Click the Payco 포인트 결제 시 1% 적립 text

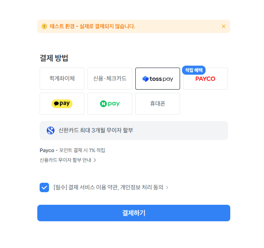(73, 150)
